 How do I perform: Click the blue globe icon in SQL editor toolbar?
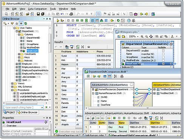(x=129, y=20)
